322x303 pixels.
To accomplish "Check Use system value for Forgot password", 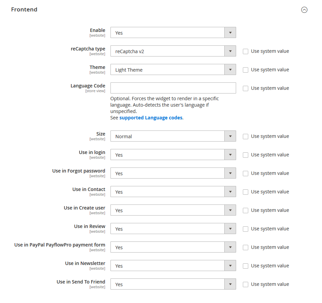I will pos(246,173).
